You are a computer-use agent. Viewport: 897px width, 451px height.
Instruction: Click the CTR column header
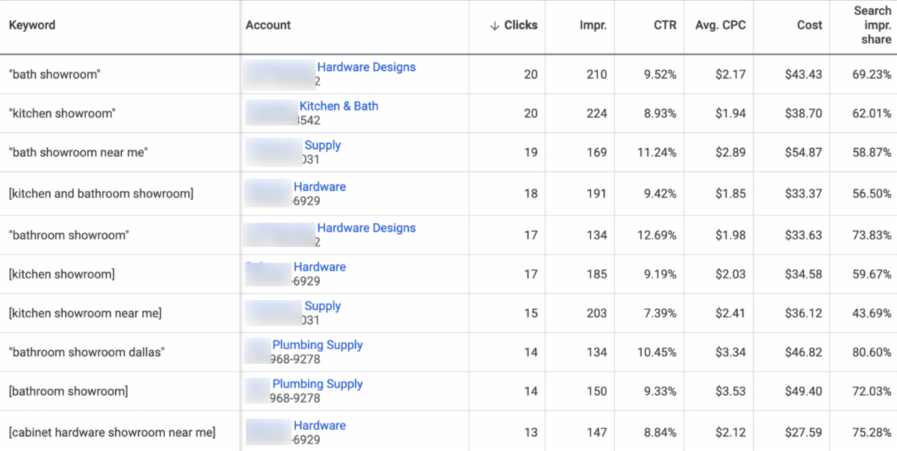point(665,25)
